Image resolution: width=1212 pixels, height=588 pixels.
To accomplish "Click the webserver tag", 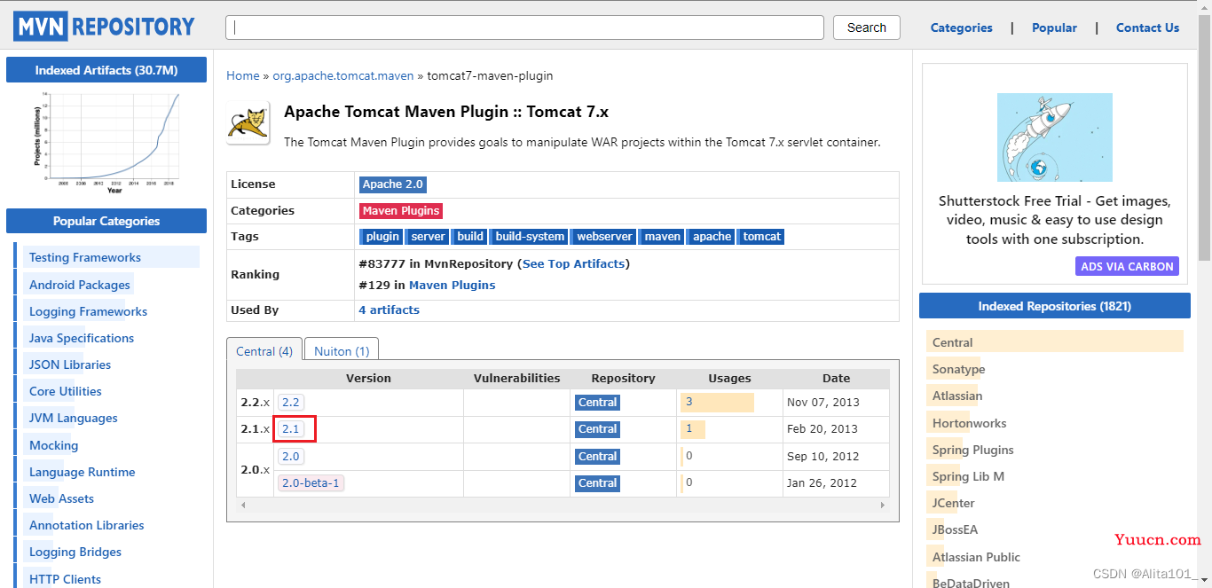I will (604, 237).
